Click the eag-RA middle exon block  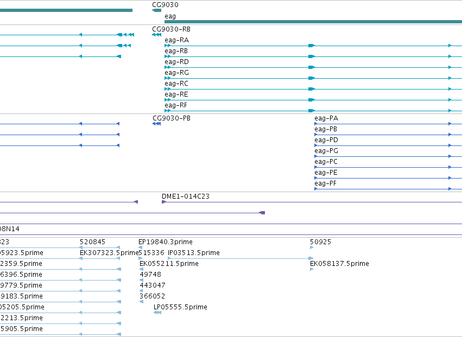click(x=312, y=46)
